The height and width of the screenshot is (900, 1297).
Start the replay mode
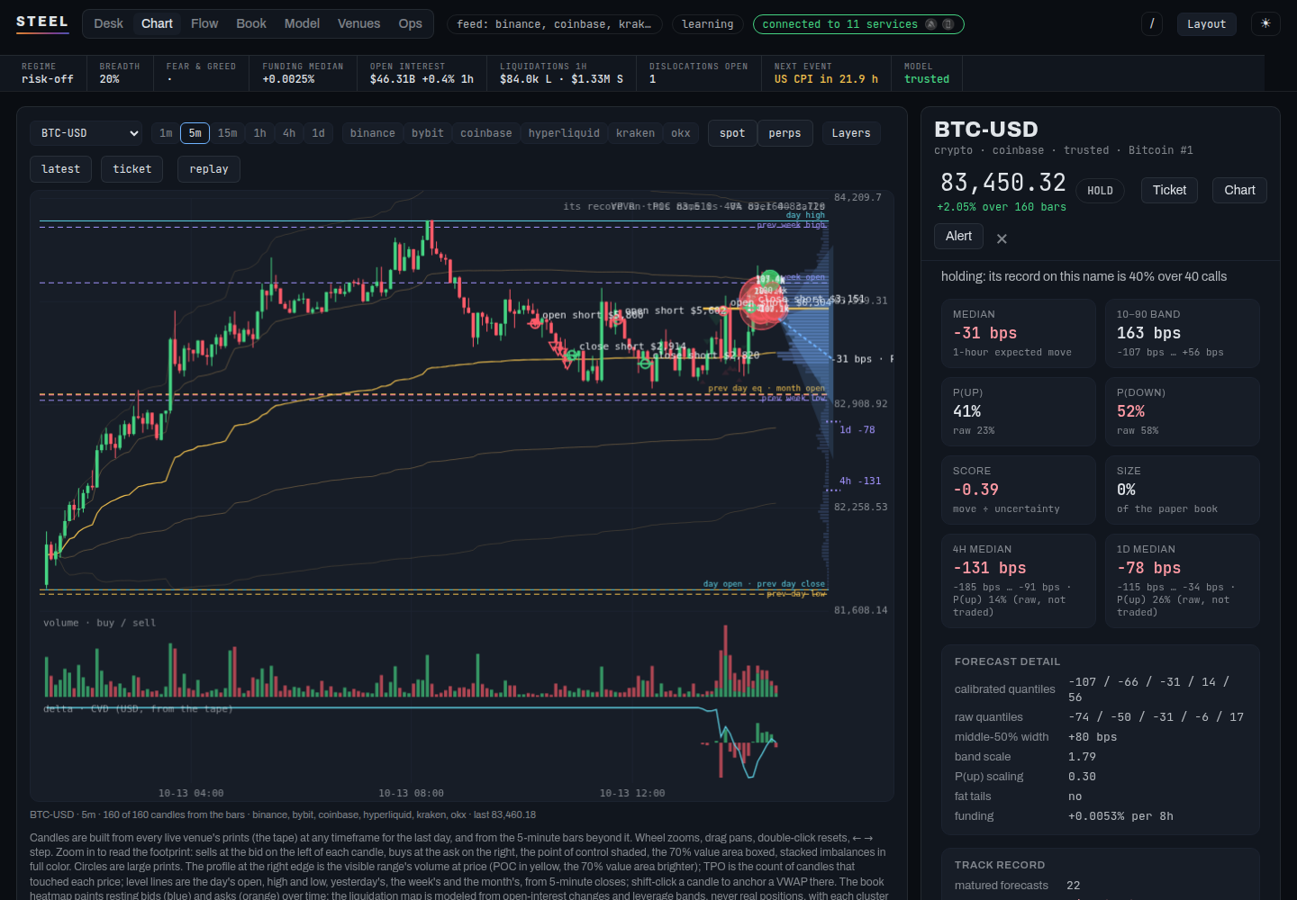pos(209,169)
